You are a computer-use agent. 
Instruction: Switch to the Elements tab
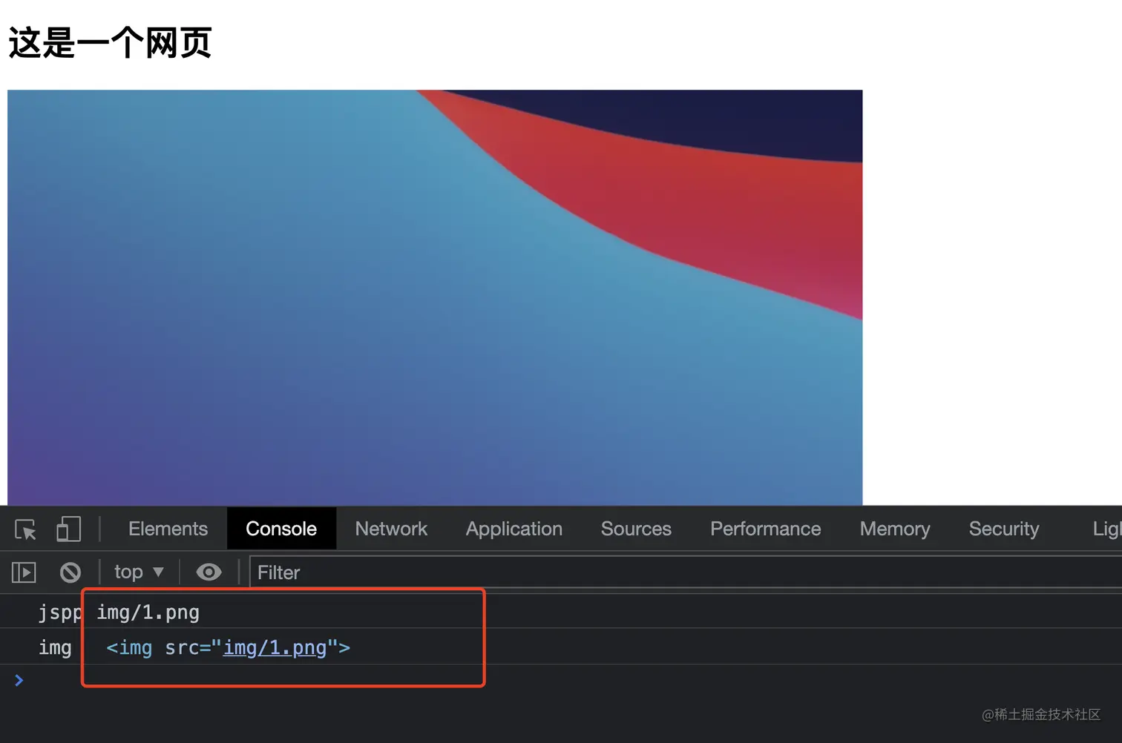coord(168,529)
